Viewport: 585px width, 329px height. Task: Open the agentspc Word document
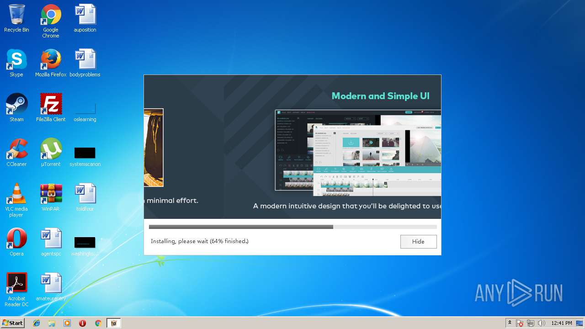tap(51, 242)
